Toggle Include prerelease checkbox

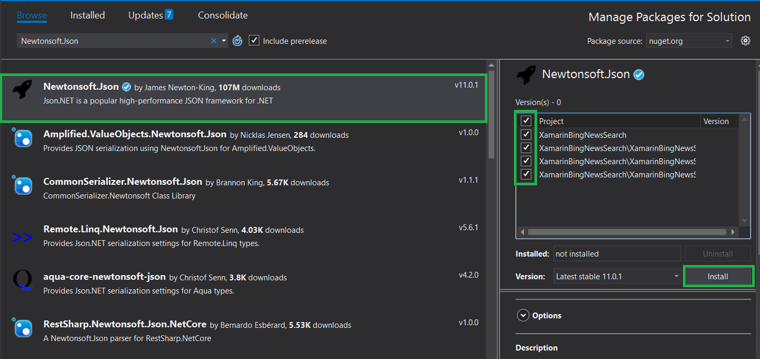click(254, 41)
